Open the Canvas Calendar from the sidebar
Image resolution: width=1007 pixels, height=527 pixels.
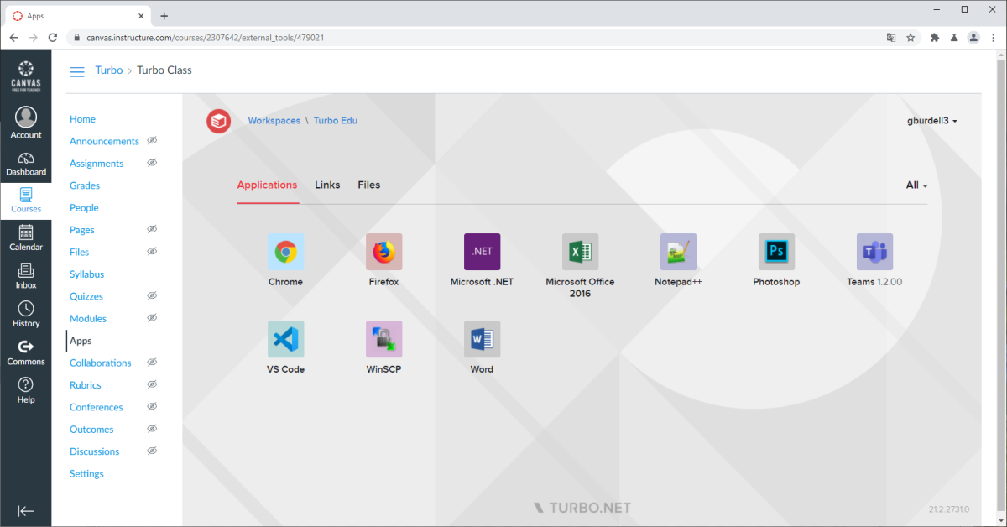pos(26,237)
